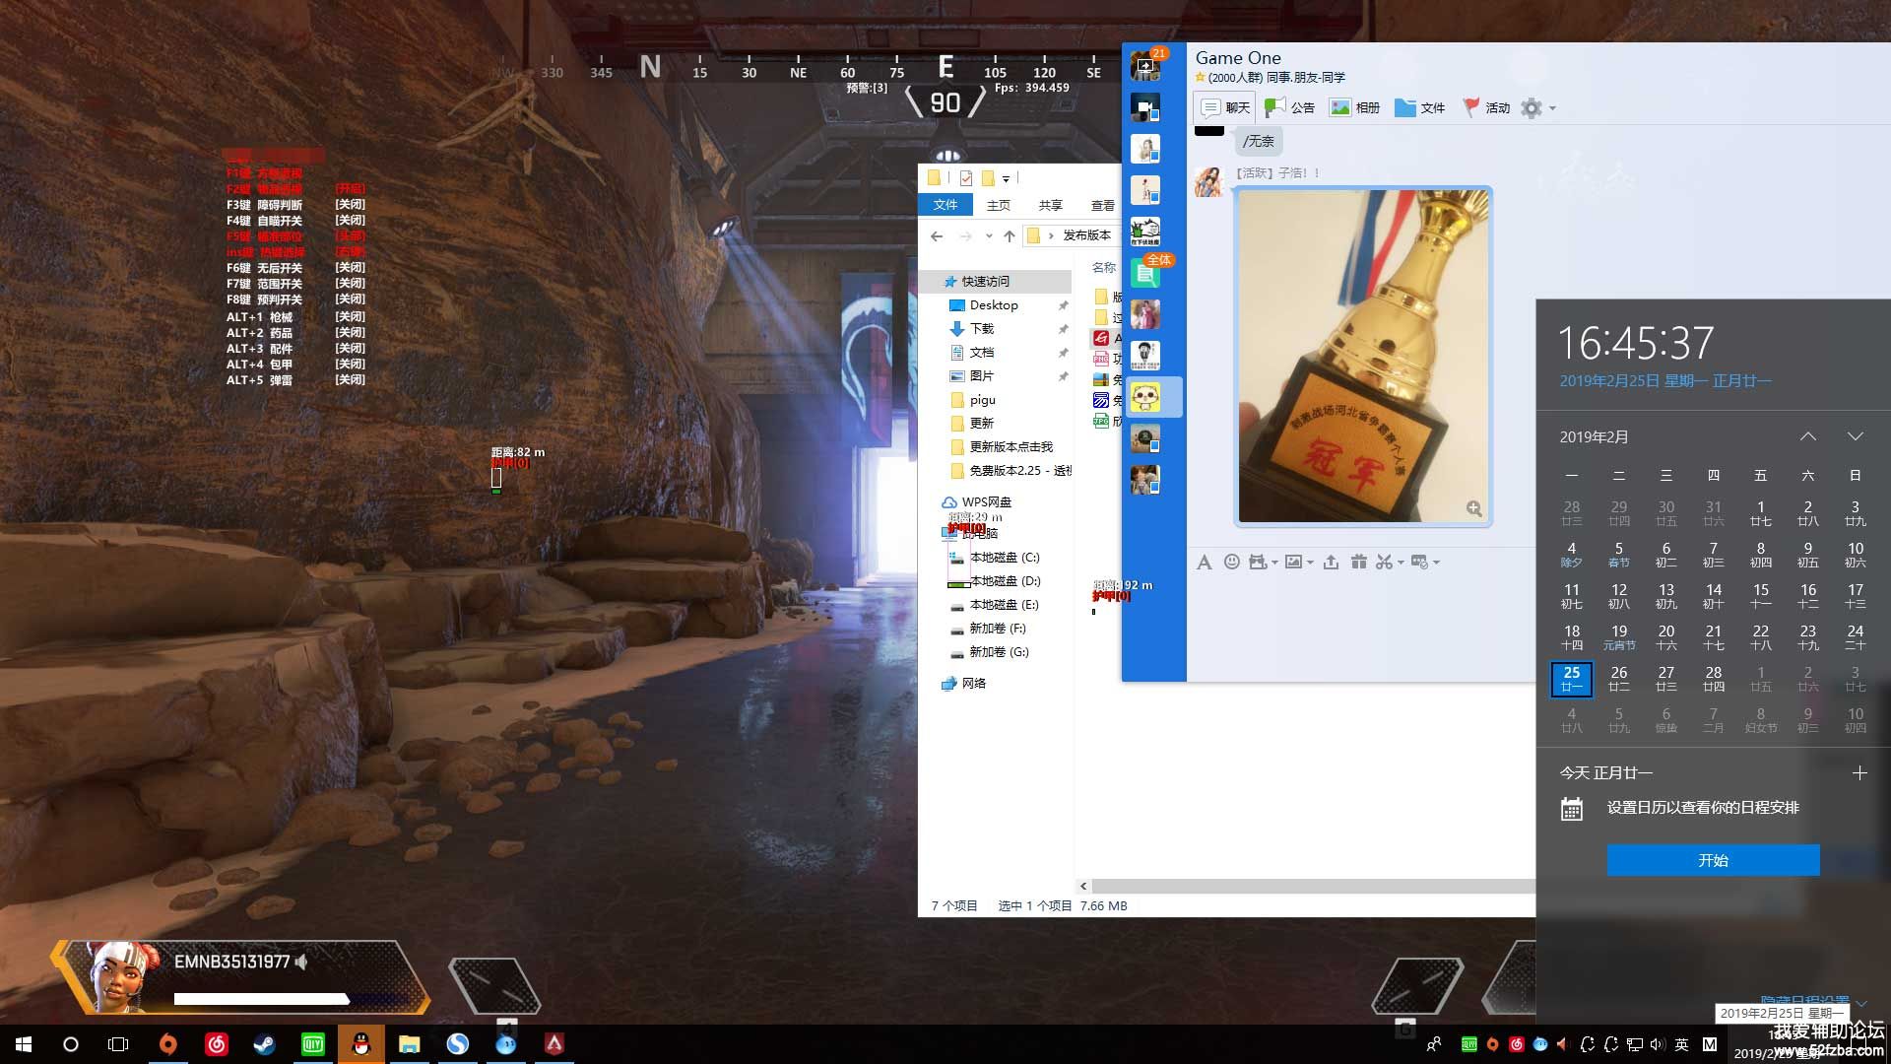Viewport: 1891px width, 1064px height.
Task: Open dropdown next to QQ settings gear
Action: coord(1552,108)
